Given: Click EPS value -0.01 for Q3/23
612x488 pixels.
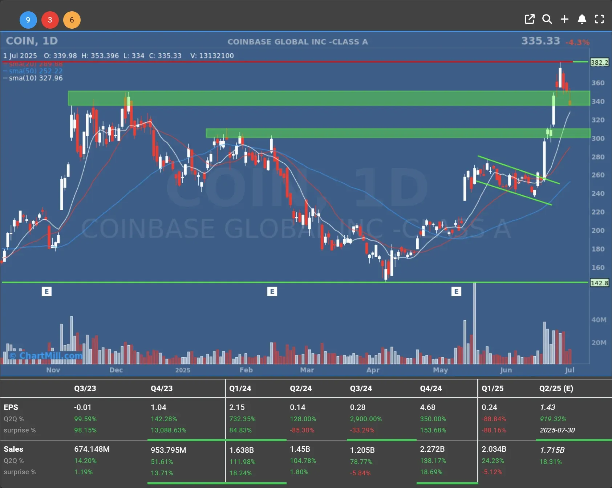Looking at the screenshot, I should tap(83, 407).
